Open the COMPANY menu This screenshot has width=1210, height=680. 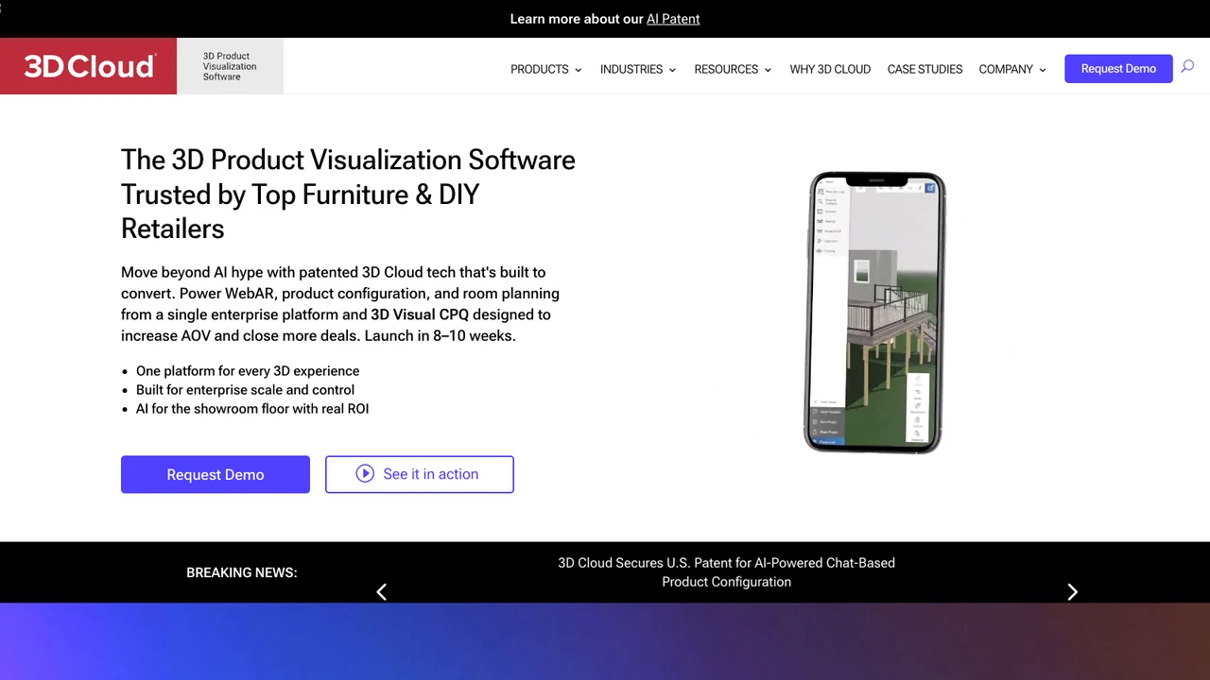pyautogui.click(x=1006, y=69)
